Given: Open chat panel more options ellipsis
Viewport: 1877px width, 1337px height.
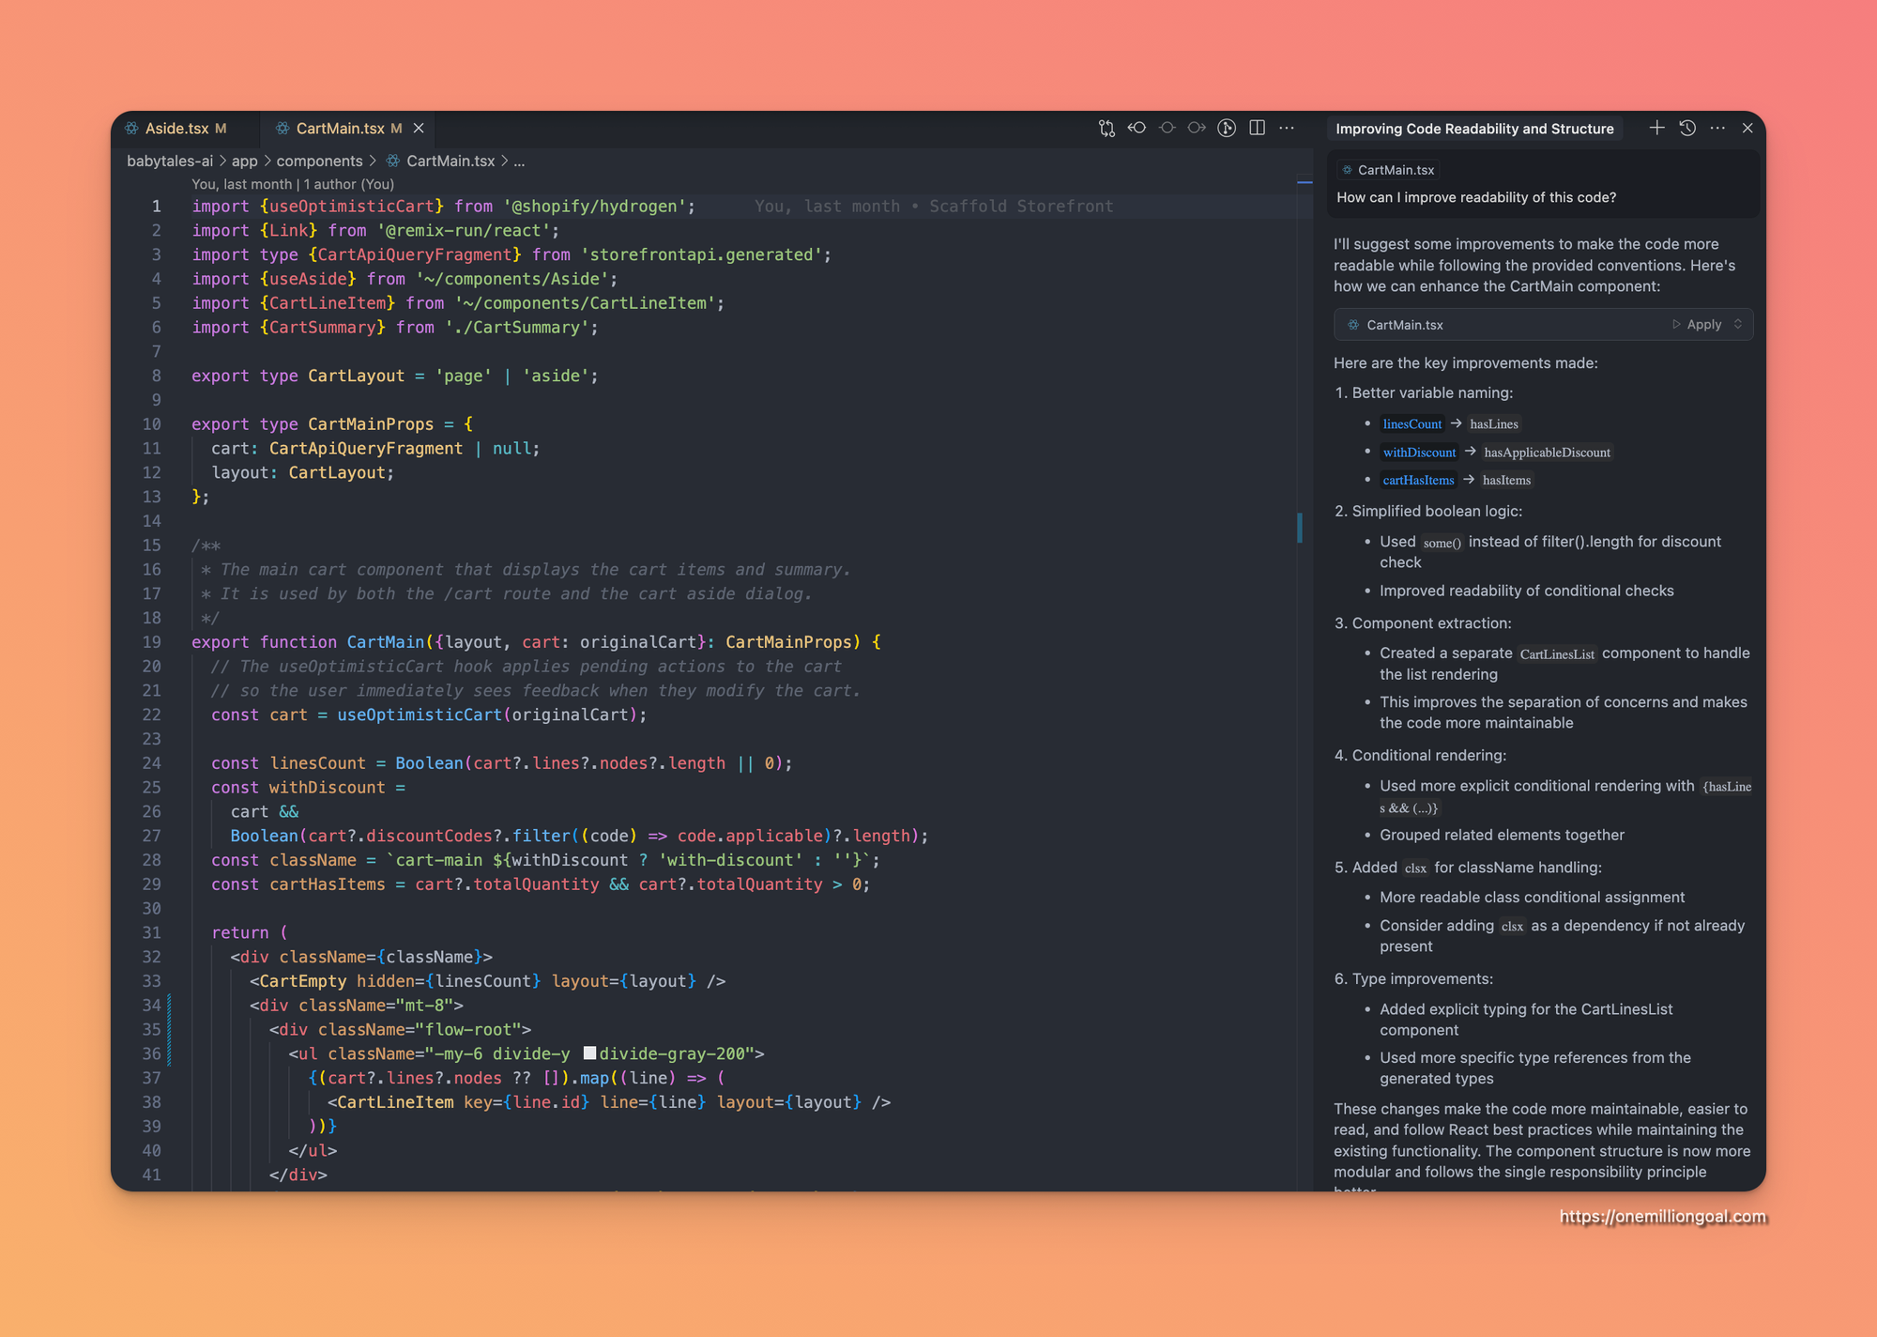Looking at the screenshot, I should 1717,129.
